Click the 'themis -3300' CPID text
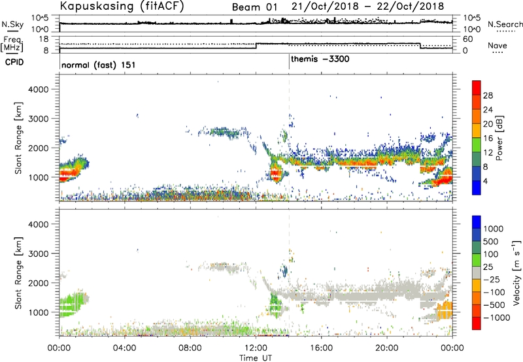The height and width of the screenshot is (362, 523). [x=320, y=59]
